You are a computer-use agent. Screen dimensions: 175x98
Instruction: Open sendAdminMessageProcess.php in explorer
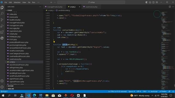(21, 70)
